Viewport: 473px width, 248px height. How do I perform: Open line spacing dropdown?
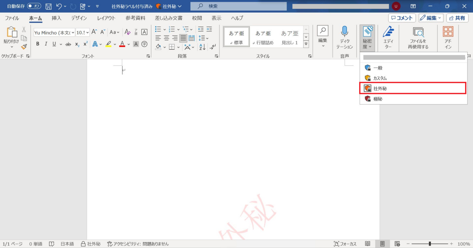tap(203, 38)
